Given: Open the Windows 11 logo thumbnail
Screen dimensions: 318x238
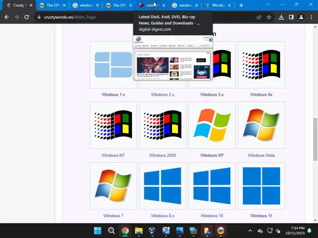Looking at the screenshot, I should coord(261,186).
